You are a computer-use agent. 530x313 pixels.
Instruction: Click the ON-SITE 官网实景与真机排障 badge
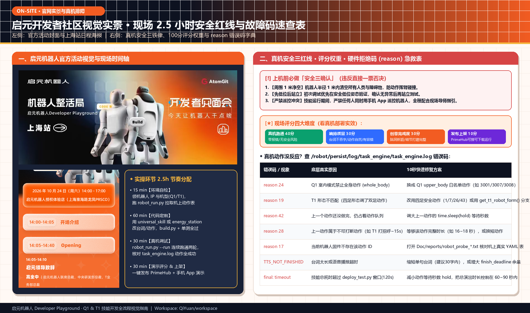click(x=58, y=11)
